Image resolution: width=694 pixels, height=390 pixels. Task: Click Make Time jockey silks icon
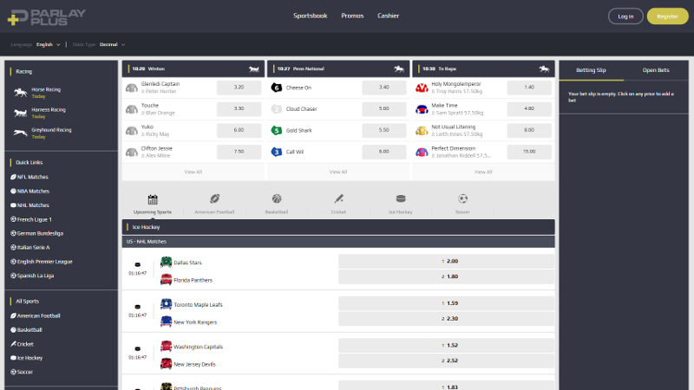[x=422, y=109]
